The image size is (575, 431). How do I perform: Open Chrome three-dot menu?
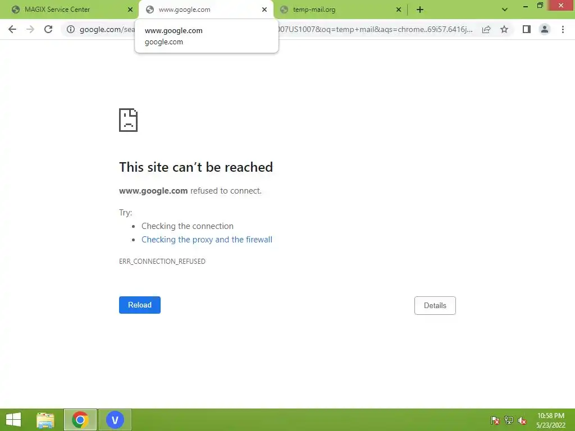click(x=563, y=29)
